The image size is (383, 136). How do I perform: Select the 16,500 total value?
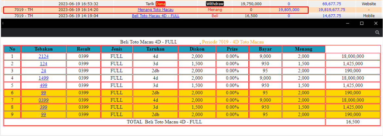[353, 122]
